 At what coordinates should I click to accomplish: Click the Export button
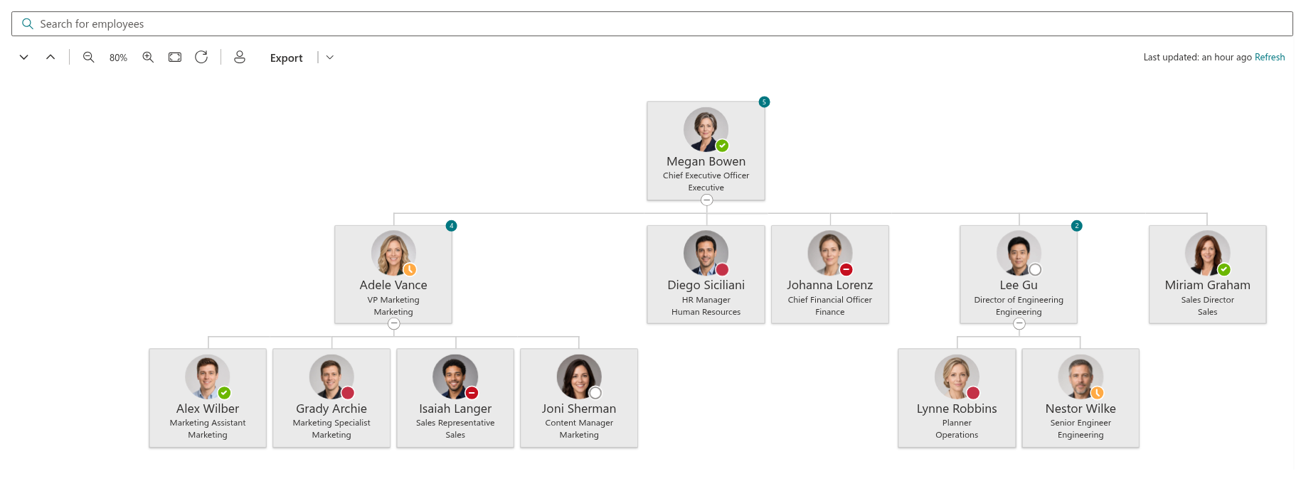tap(287, 58)
